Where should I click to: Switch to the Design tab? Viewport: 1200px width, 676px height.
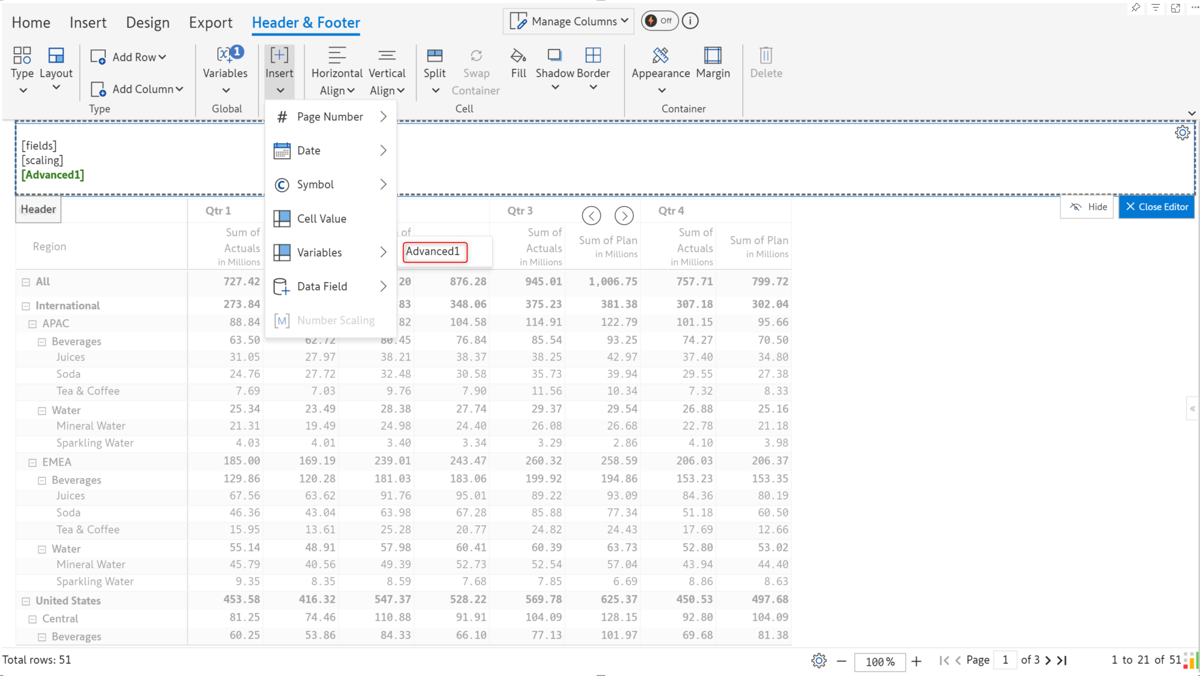point(147,22)
